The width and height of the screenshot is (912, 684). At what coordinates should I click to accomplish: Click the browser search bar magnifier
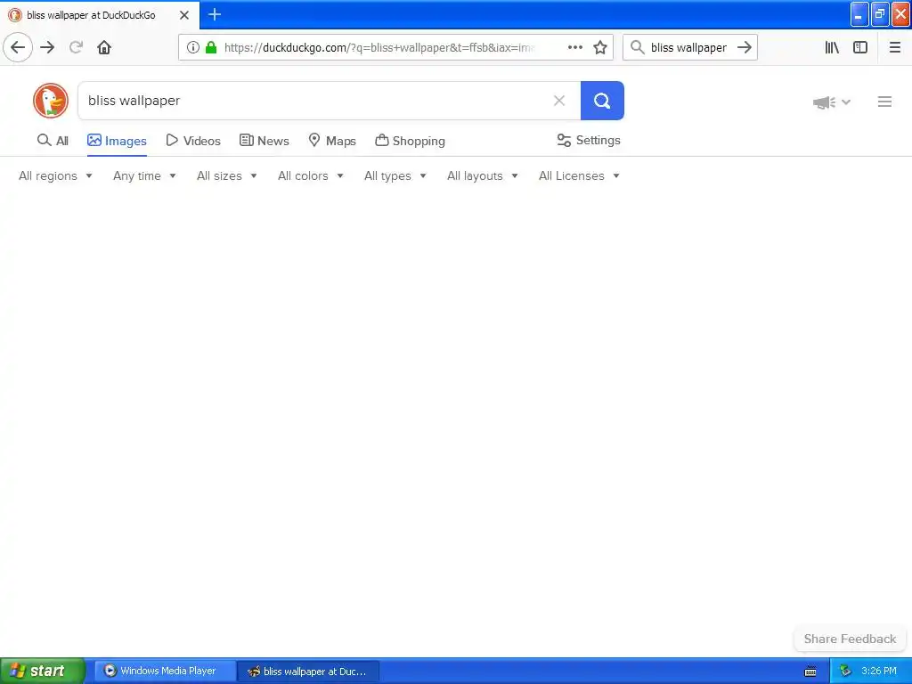[x=638, y=47]
